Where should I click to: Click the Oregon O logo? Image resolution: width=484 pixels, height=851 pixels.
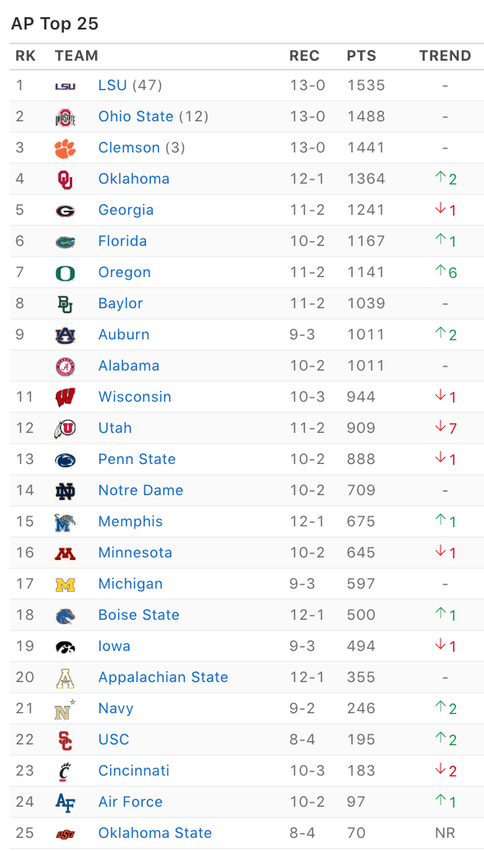point(65,272)
